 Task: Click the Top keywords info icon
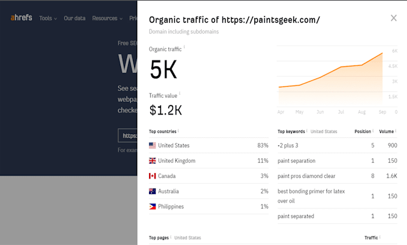[x=307, y=131]
